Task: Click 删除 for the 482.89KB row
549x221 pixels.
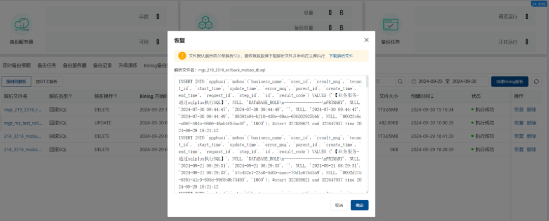Action: (x=531, y=123)
